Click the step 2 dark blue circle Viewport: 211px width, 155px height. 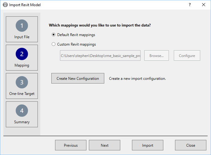pos(22,54)
